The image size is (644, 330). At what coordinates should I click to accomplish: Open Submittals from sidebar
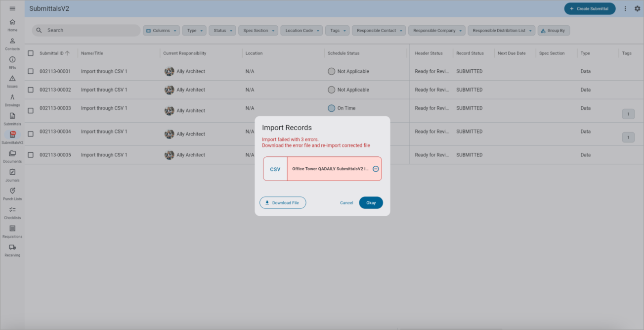[12, 119]
